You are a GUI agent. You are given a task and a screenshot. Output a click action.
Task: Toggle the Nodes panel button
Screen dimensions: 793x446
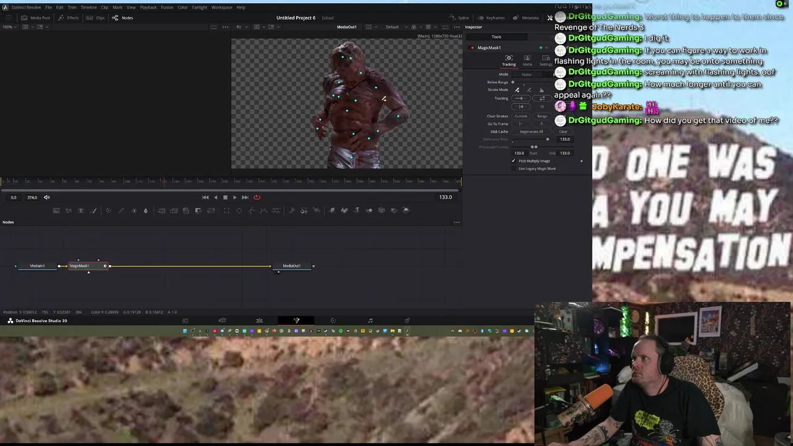(123, 17)
